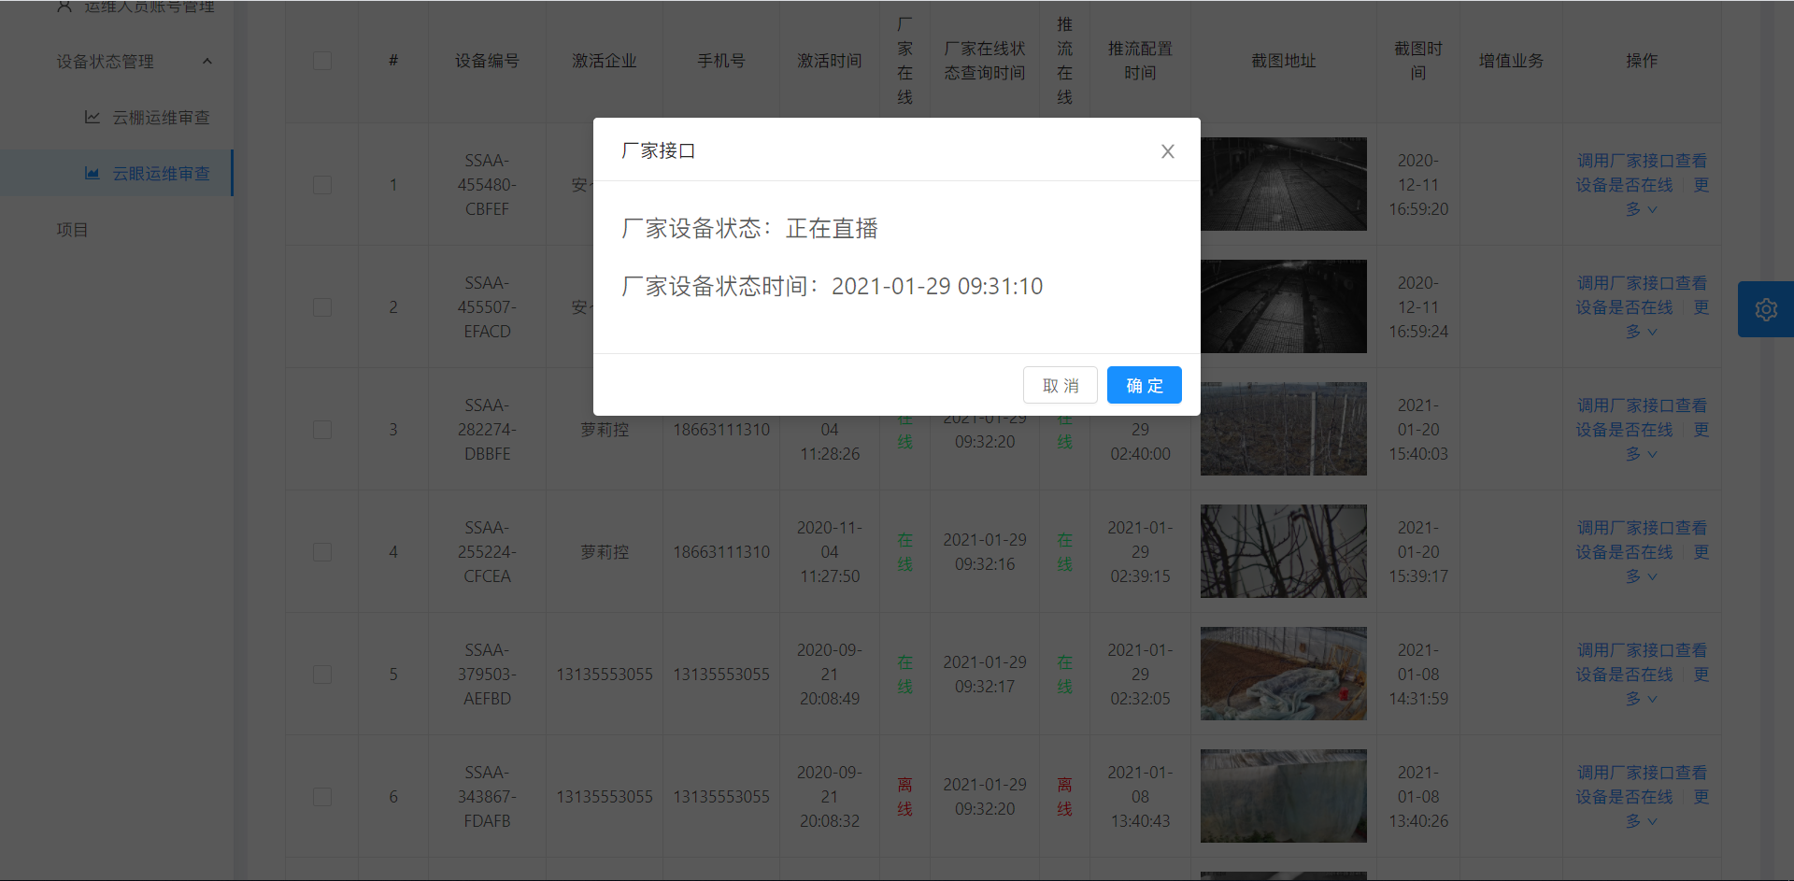Click dialog status time 2021-01-29 09:31:10
The height and width of the screenshot is (881, 1794).
coord(937,286)
